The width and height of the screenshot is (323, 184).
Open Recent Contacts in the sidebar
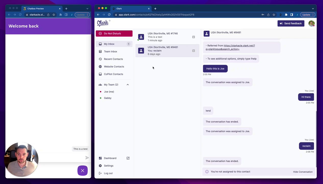click(x=114, y=59)
